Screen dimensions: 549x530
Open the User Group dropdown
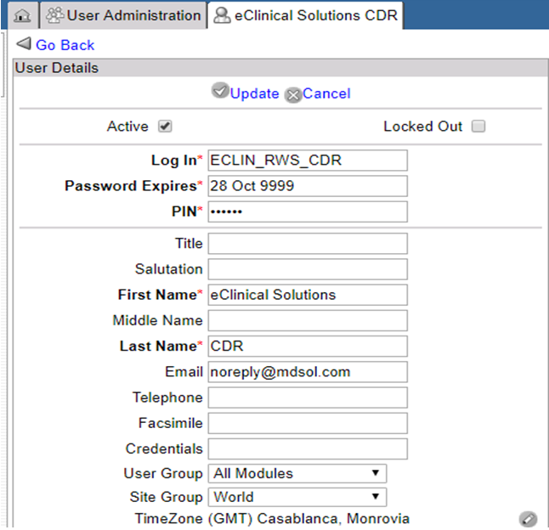(297, 473)
